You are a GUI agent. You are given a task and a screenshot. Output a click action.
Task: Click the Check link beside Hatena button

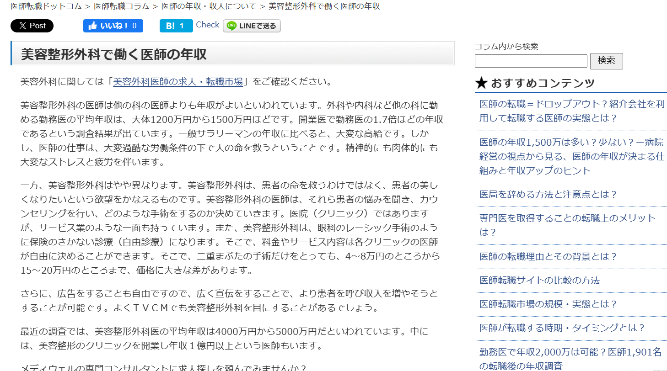(207, 25)
